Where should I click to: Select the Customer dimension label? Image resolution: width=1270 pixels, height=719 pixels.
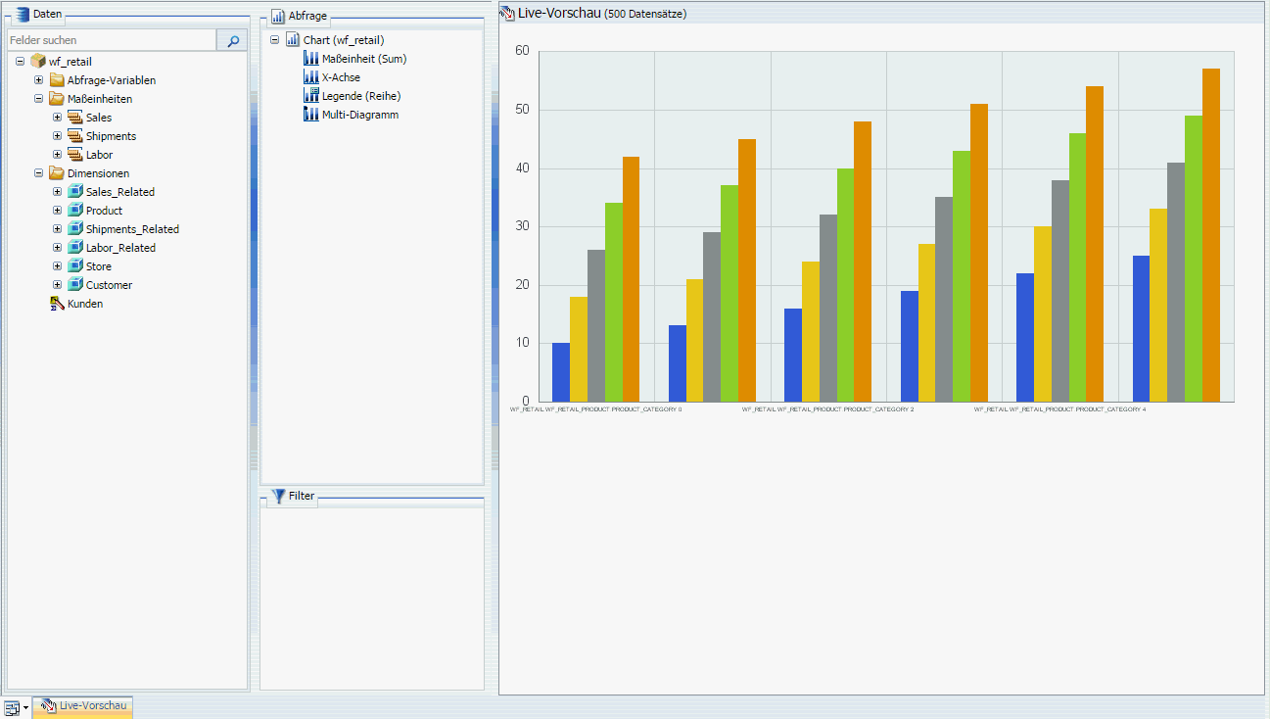[x=109, y=285]
